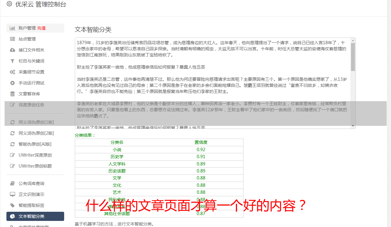Viewport: 391px width, 227px height.
Task: Click the filter icon beside 栏目与关键词
Action: (13, 61)
